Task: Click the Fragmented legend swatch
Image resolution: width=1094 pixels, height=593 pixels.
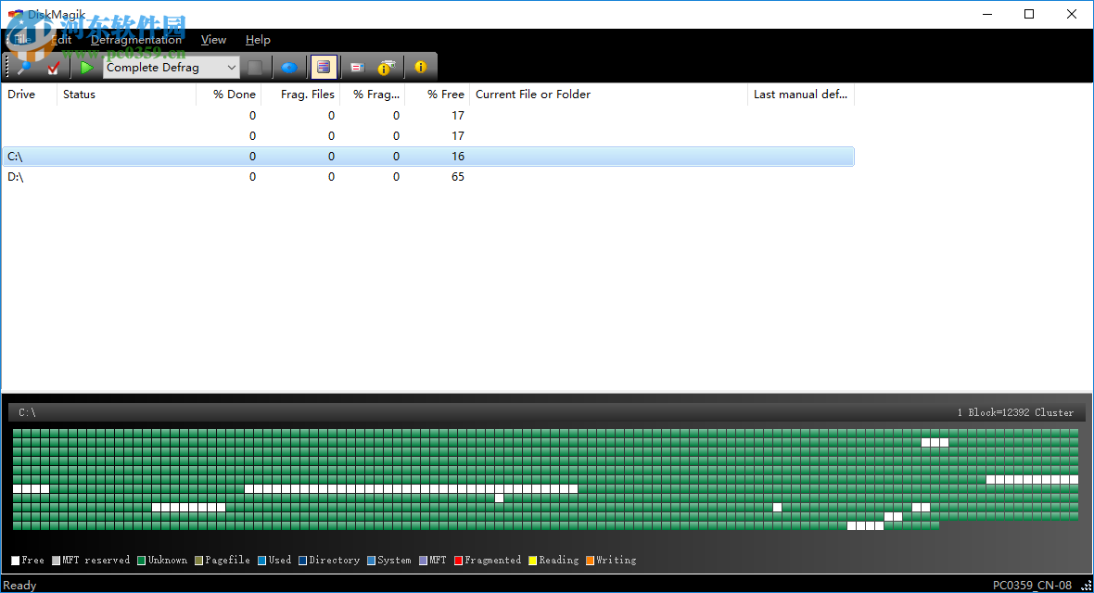Action: click(457, 560)
